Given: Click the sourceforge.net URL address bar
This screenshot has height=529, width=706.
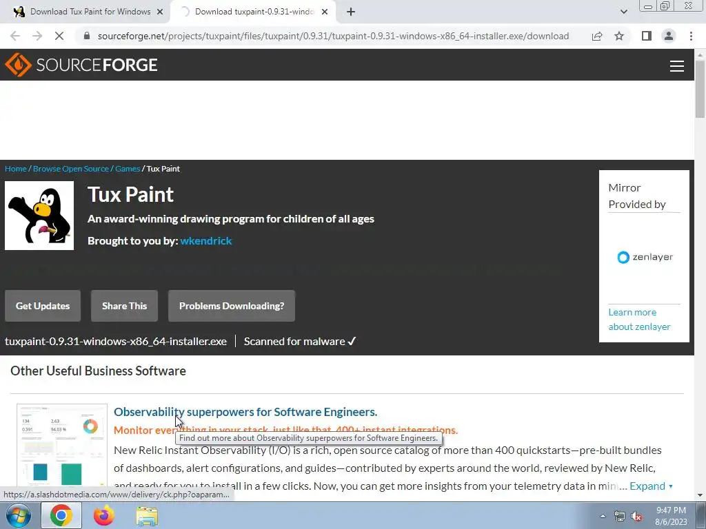Looking at the screenshot, I should [333, 36].
